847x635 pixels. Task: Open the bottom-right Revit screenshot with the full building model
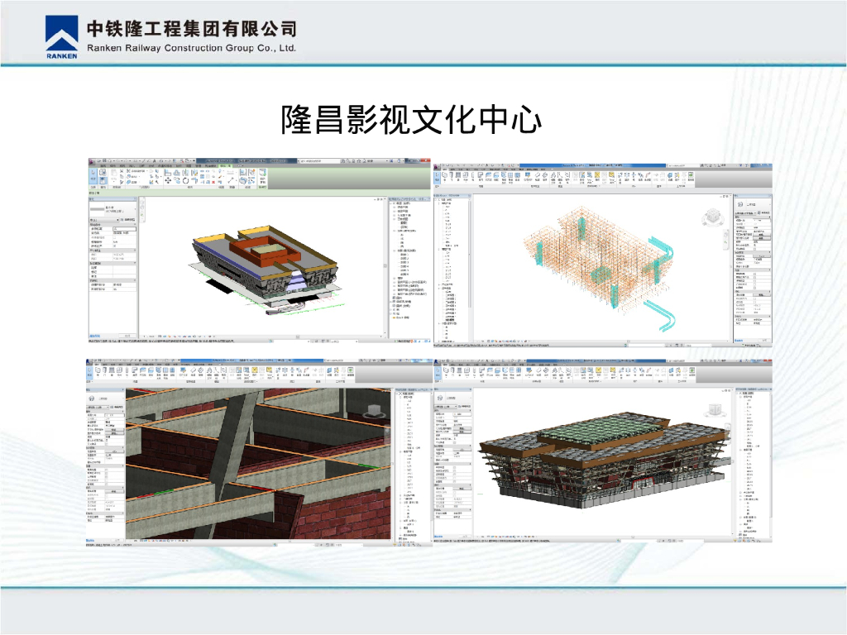click(x=602, y=451)
